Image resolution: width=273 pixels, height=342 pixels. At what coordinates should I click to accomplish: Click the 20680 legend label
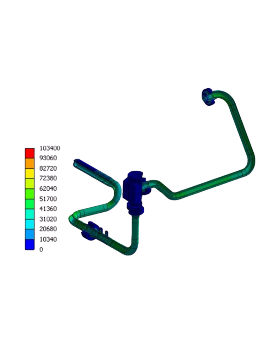coord(48,229)
